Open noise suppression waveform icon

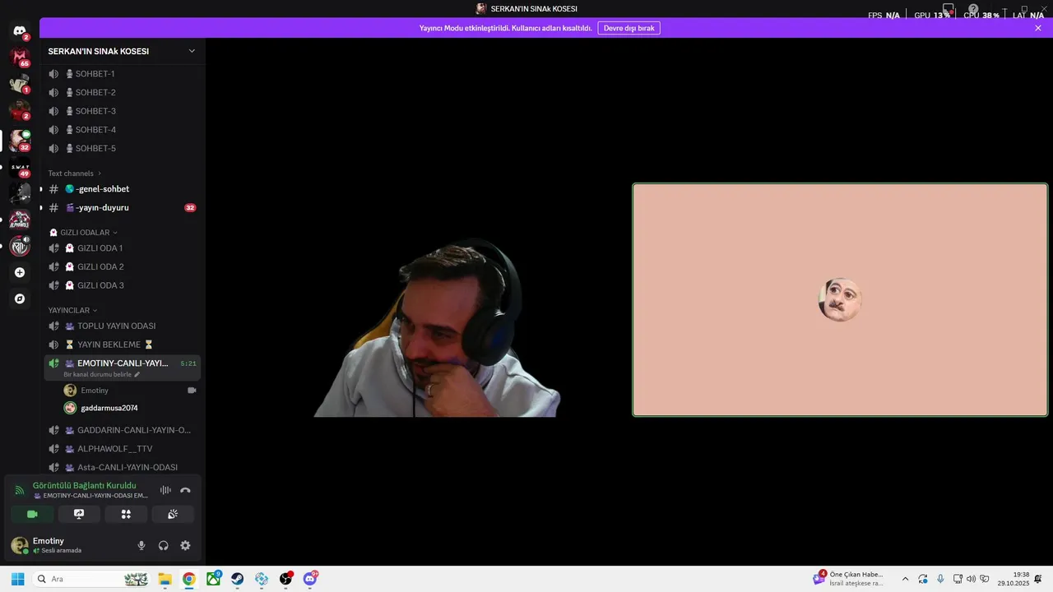[165, 490]
